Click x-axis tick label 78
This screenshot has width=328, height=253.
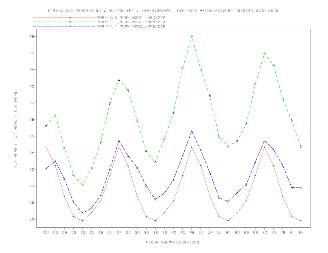(x=282, y=232)
